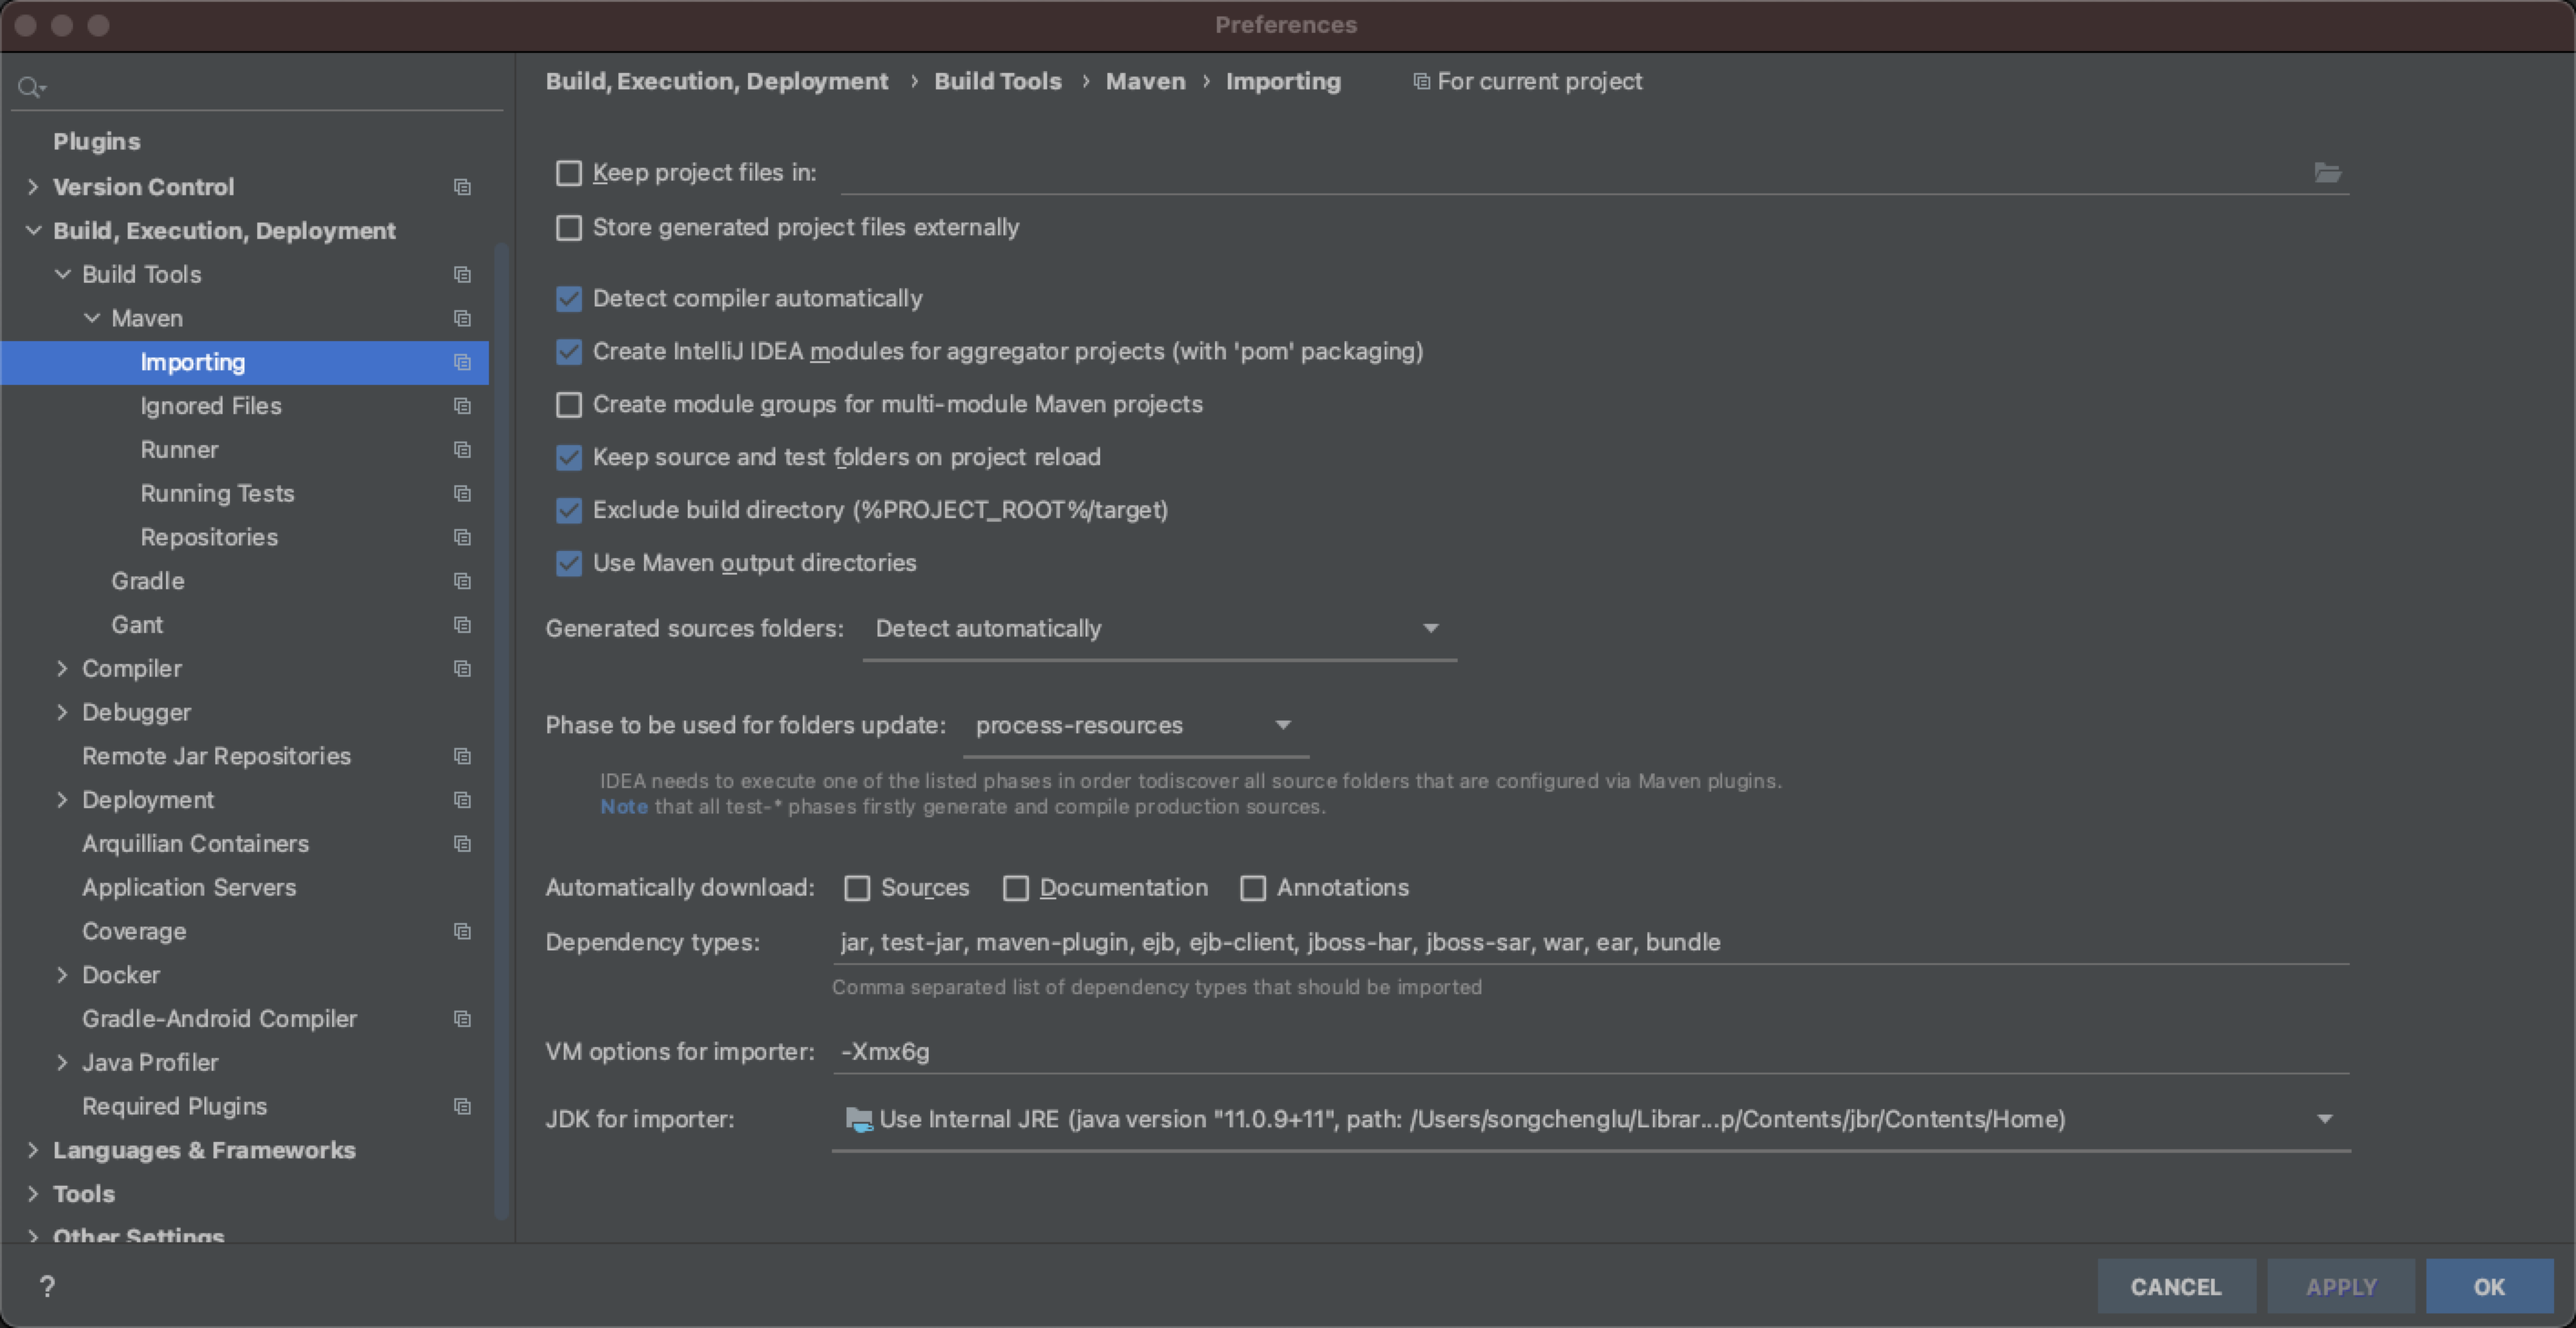This screenshot has height=1328, width=2576.
Task: Expand the Compiler settings node
Action: click(62, 668)
